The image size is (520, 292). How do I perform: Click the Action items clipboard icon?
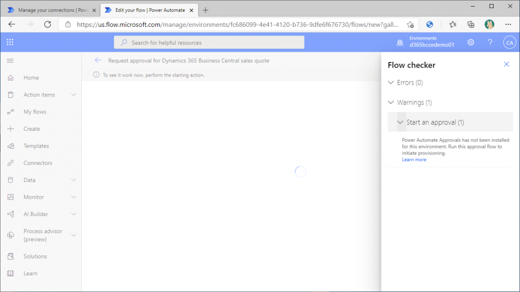point(11,95)
